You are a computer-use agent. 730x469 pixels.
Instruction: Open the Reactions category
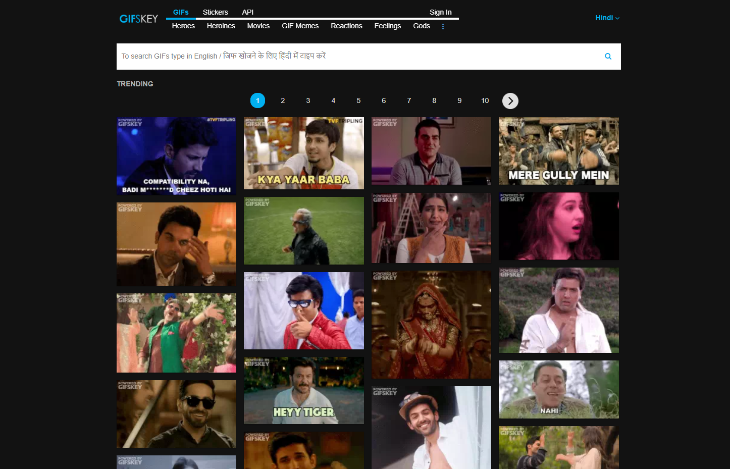pos(346,26)
